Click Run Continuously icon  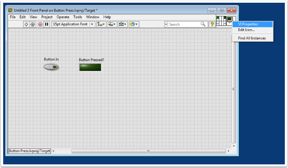point(33,24)
